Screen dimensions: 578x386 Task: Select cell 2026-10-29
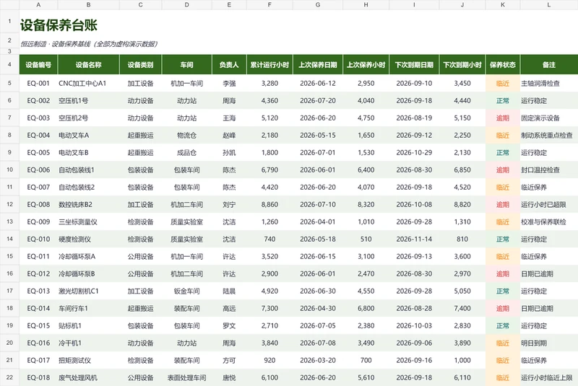pos(414,152)
